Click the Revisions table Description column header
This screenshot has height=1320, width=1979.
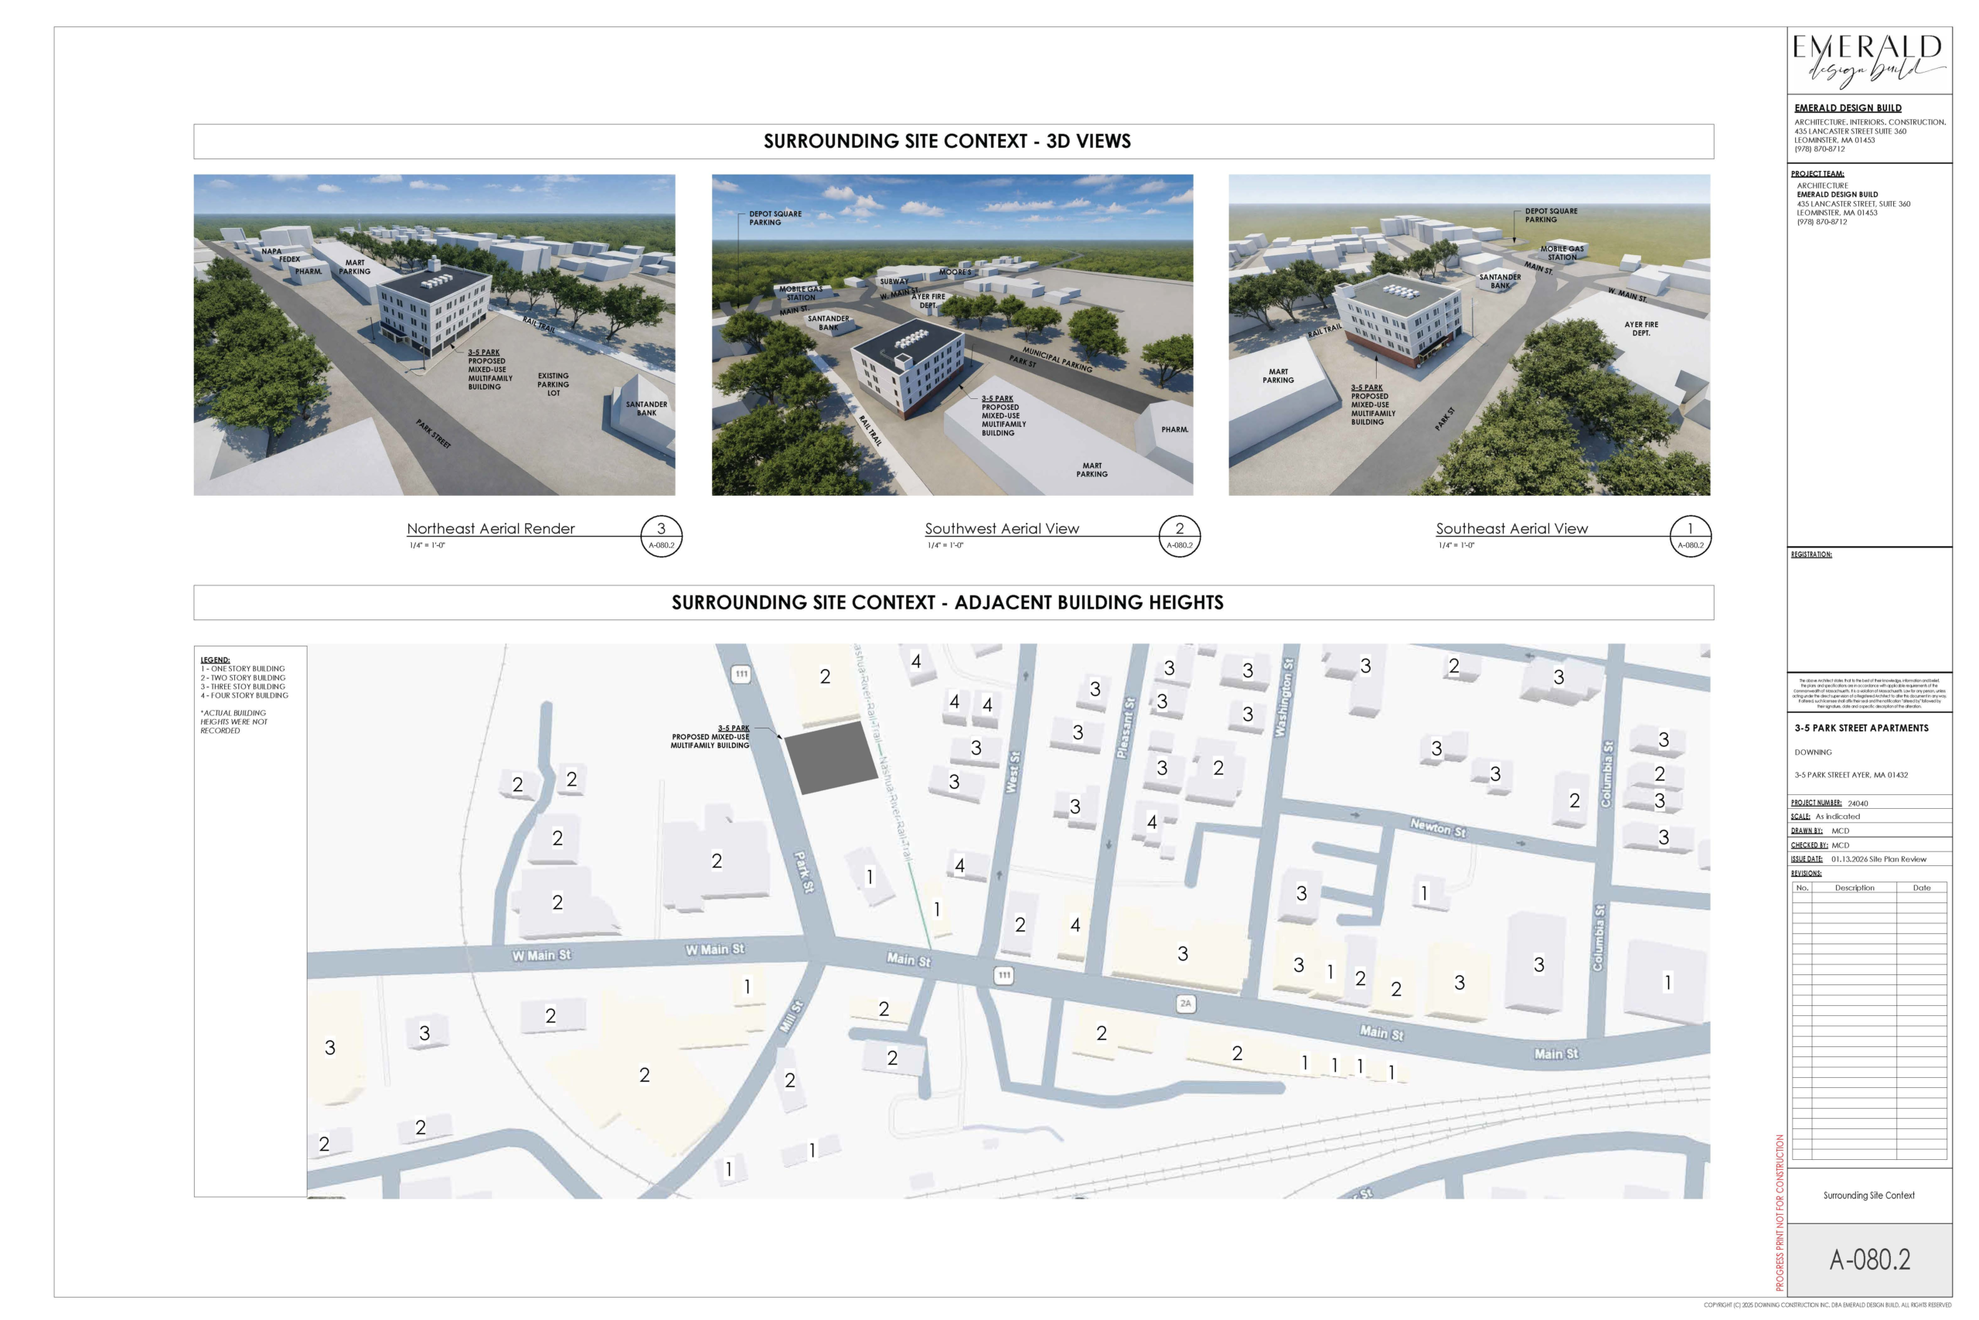[1854, 887]
